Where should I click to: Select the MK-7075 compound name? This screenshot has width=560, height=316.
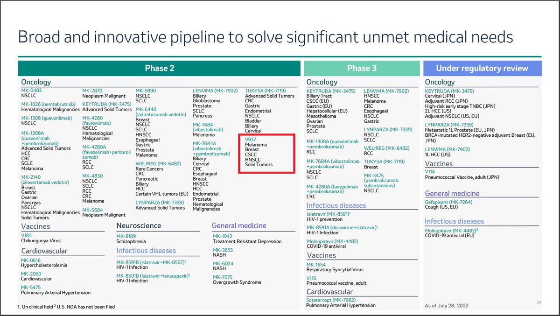(223, 277)
